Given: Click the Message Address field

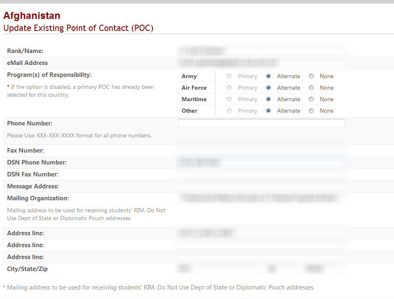Looking at the screenshot, I should [261, 186].
